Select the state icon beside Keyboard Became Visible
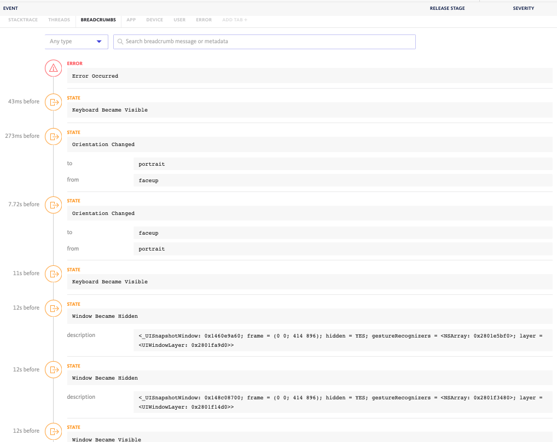This screenshot has height=442, width=557. pyautogui.click(x=53, y=102)
